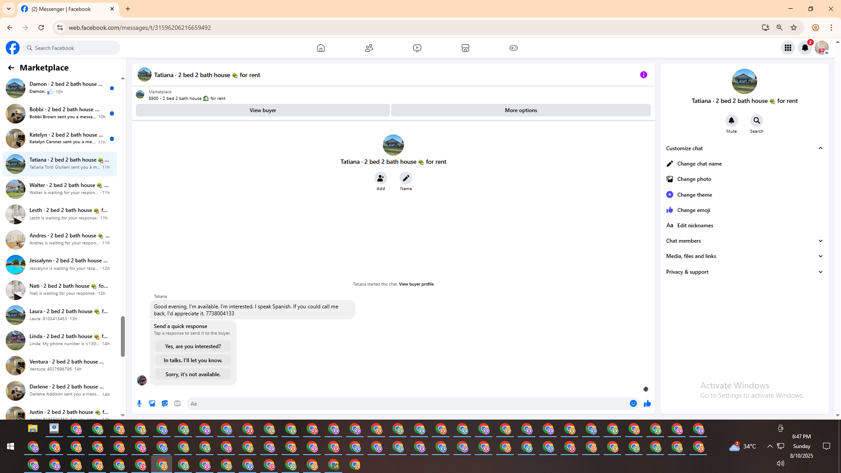This screenshot has height=473, width=841.
Task: Toggle the conversation information panel
Action: (643, 75)
